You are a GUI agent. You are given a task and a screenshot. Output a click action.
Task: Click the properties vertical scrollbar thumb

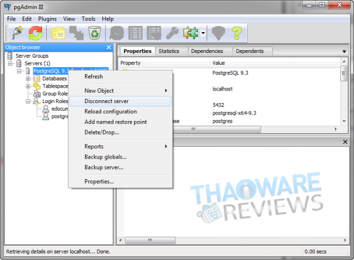tap(344, 73)
